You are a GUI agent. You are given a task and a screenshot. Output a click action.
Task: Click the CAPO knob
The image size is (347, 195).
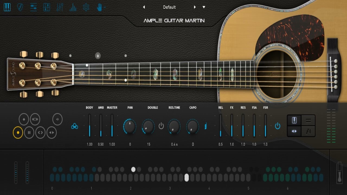point(193,126)
